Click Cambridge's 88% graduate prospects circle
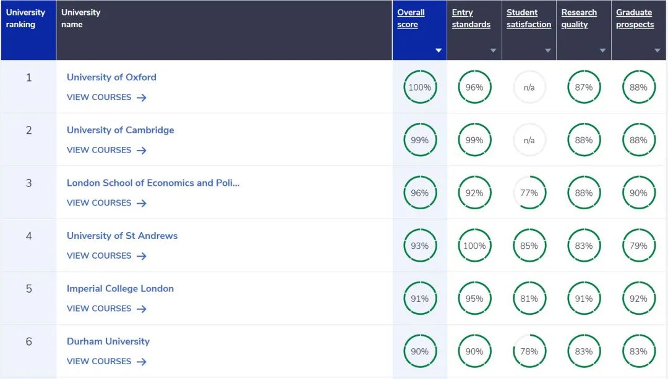 coord(638,140)
